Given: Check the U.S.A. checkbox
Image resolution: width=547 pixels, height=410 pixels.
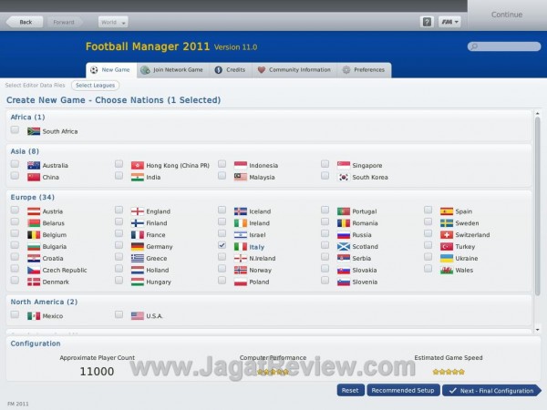Looking at the screenshot, I should tap(119, 314).
